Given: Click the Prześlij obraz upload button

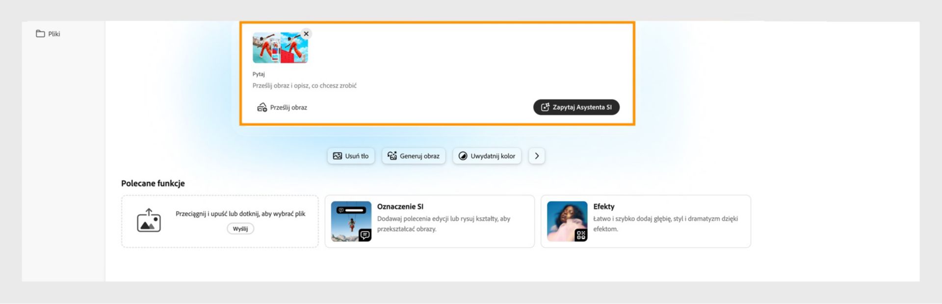Looking at the screenshot, I should 282,107.
